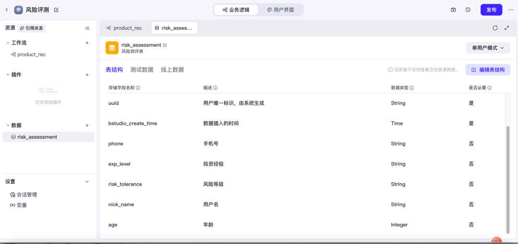Collapse the 插件 section
This screenshot has width=518, height=244.
tap(8, 75)
